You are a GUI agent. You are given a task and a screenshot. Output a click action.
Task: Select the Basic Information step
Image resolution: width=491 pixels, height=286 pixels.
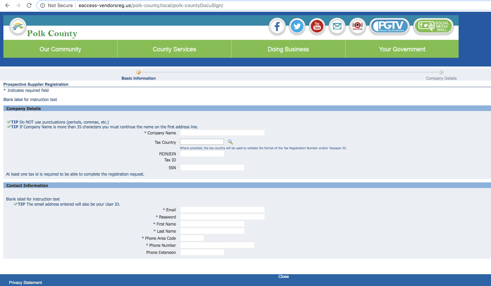(138, 75)
